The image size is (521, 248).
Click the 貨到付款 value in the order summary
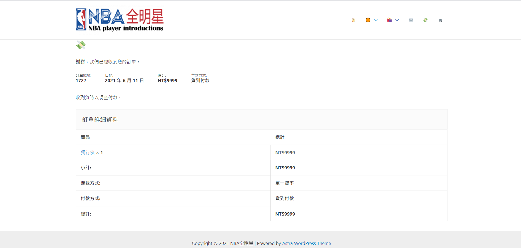click(x=200, y=81)
